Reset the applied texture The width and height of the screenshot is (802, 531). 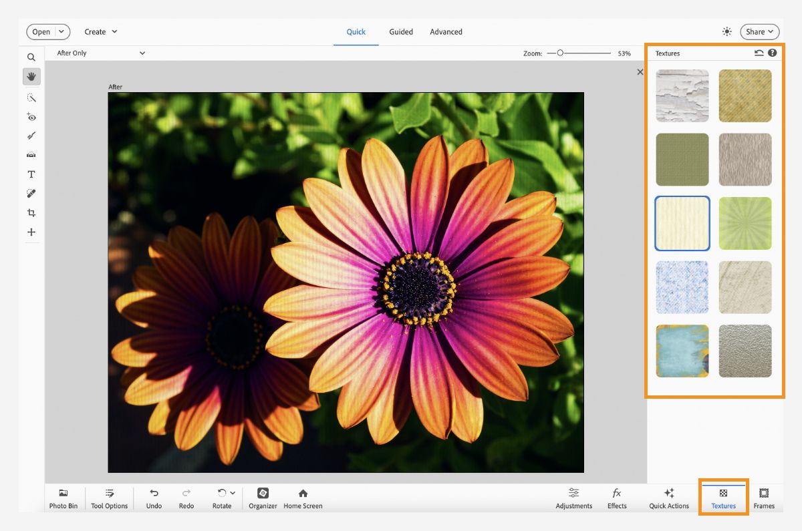(759, 52)
